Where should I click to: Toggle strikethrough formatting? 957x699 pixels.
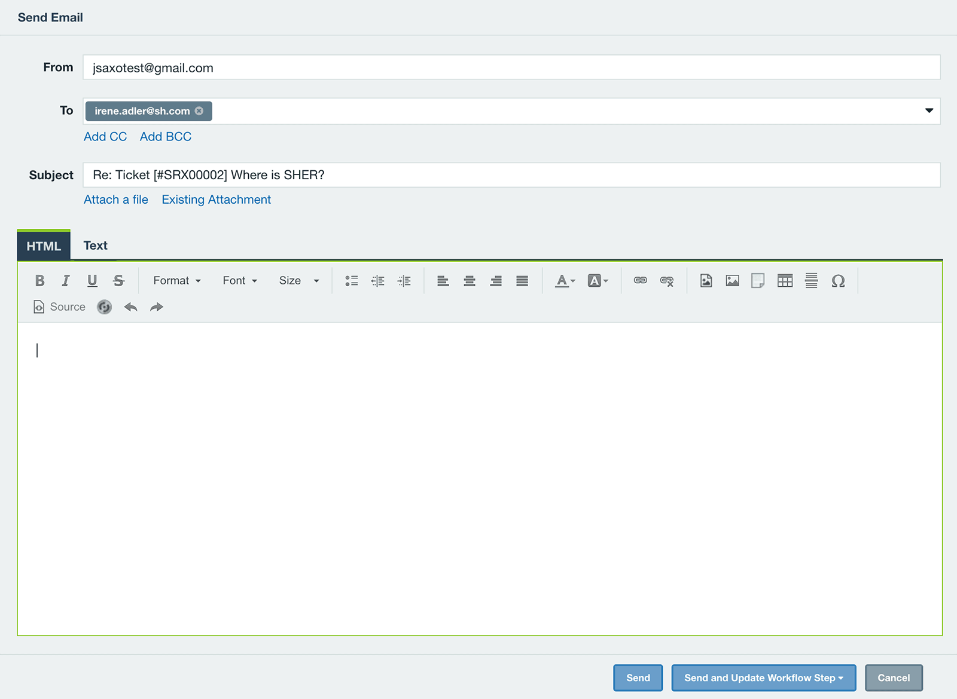tap(118, 281)
